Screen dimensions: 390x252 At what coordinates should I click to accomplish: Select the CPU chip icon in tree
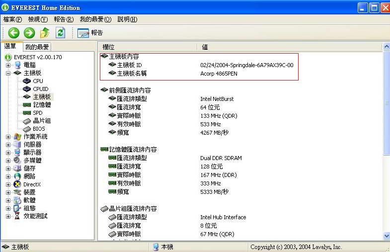[x=27, y=81]
